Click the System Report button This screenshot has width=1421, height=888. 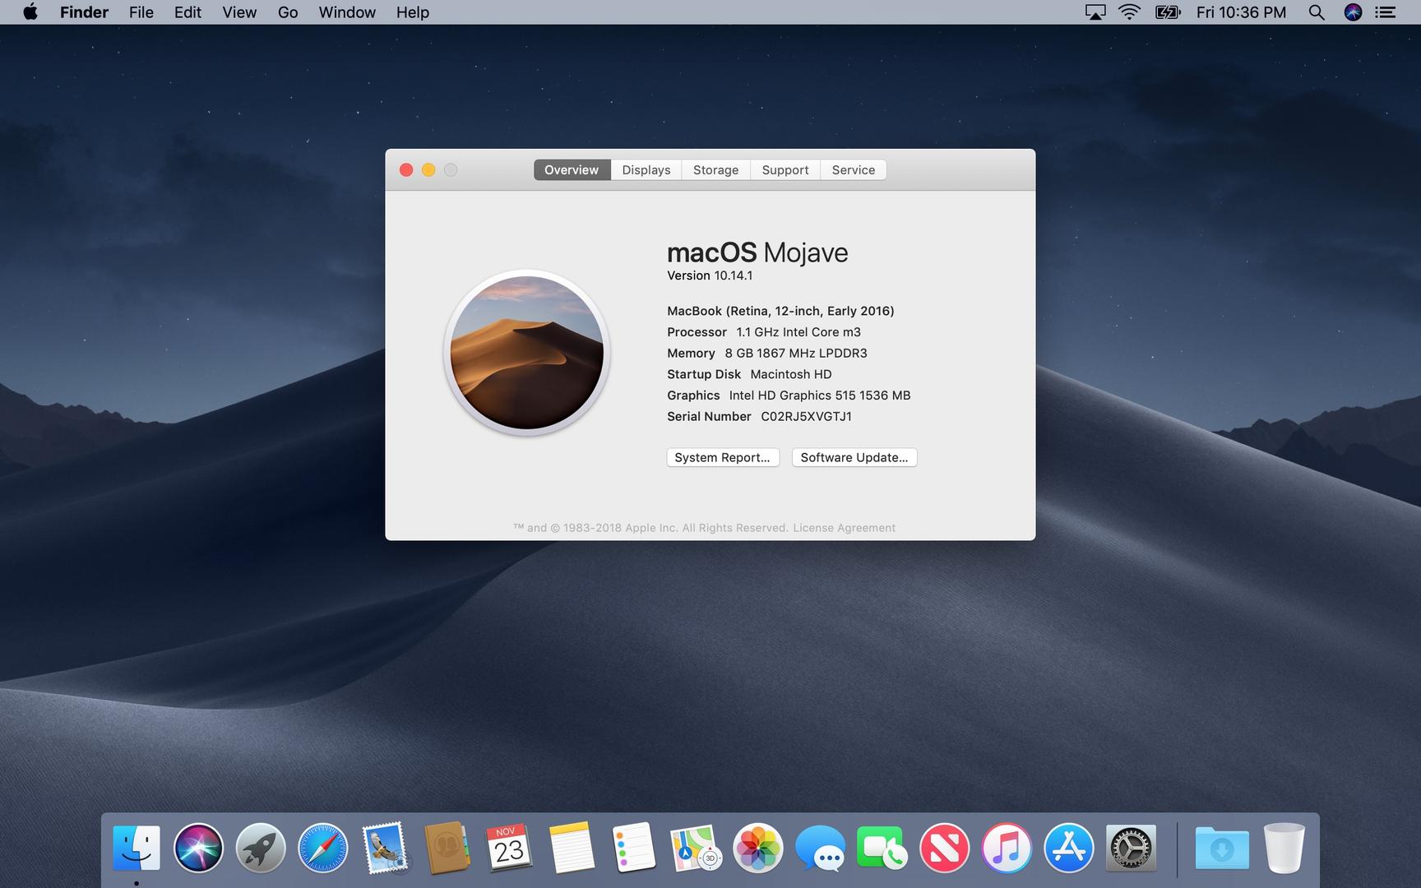click(x=723, y=457)
